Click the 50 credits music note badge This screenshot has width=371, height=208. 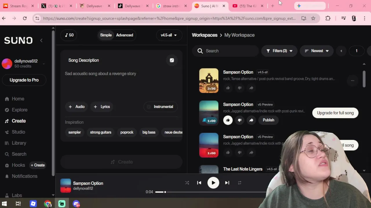click(x=69, y=35)
